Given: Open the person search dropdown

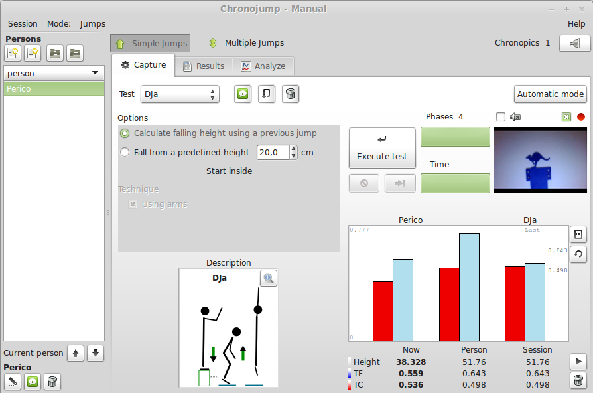Looking at the screenshot, I should [54, 73].
